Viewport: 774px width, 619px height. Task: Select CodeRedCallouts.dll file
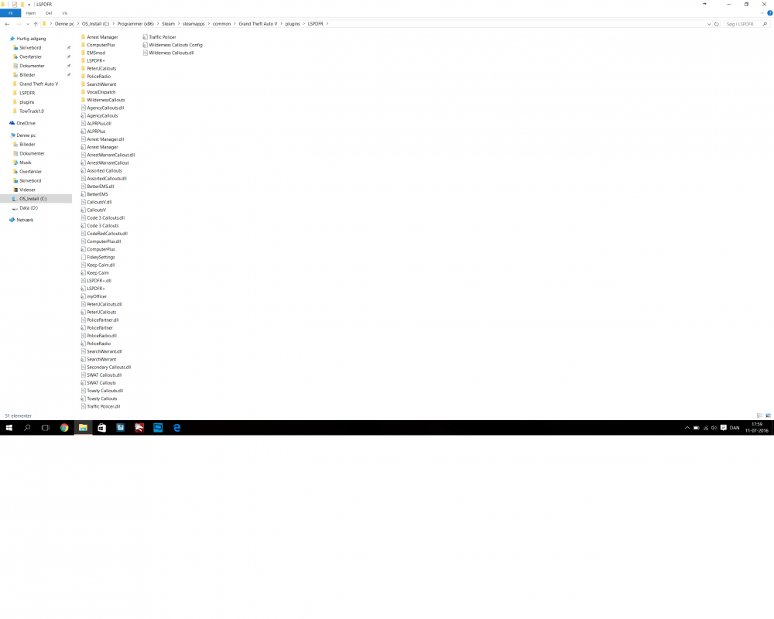(x=107, y=234)
